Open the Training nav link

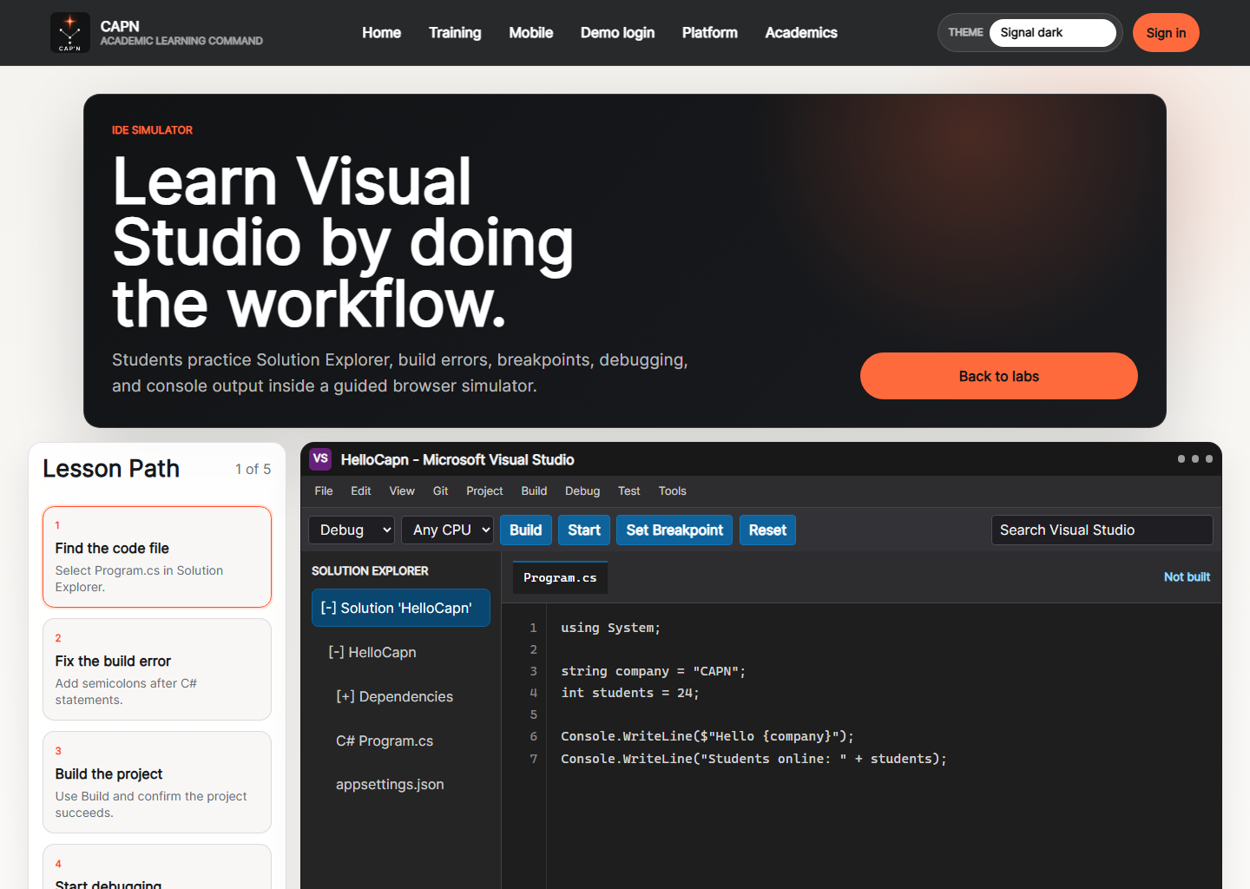coord(455,33)
